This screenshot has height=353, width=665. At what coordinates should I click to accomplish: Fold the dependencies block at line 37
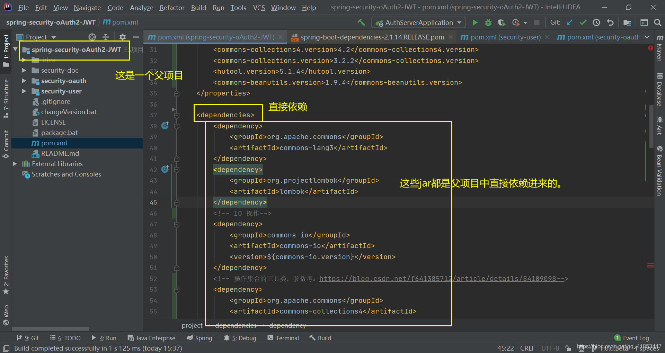(177, 115)
